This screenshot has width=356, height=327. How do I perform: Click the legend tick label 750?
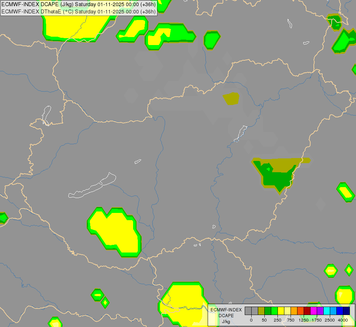pos(291,320)
